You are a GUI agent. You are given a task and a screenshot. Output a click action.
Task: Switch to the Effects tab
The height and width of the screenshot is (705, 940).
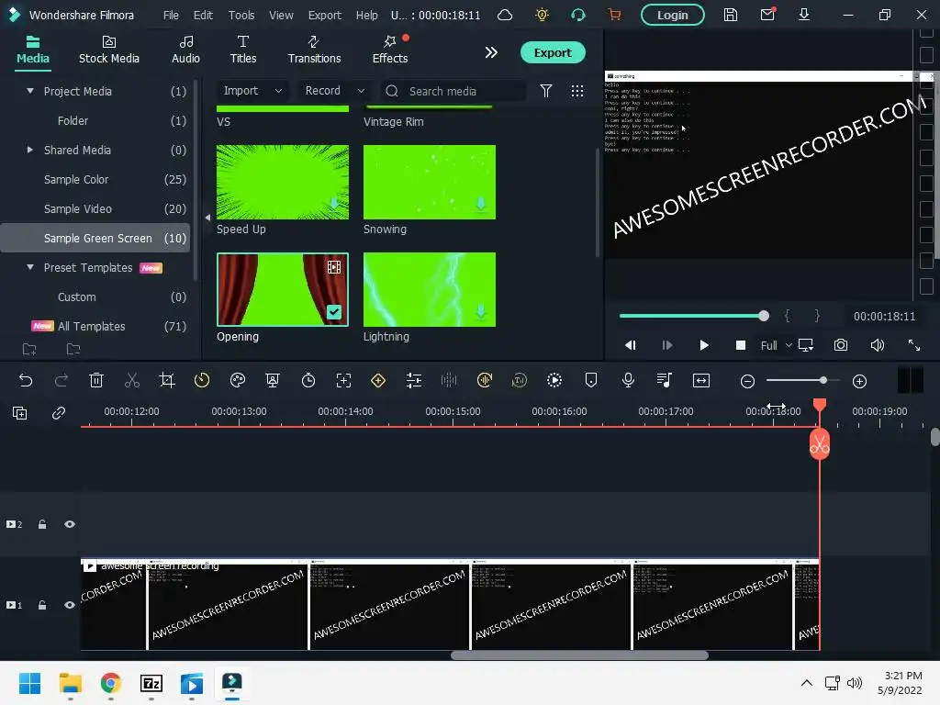tap(390, 50)
